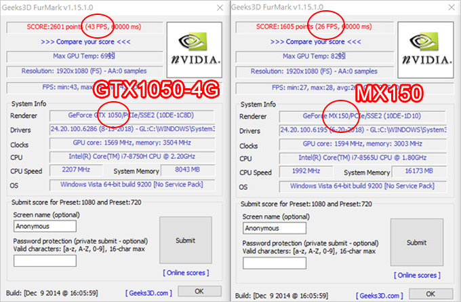This screenshot has height=302, width=461.
Task: Click Submit in the MX150 FurMark window
Action: (417, 242)
